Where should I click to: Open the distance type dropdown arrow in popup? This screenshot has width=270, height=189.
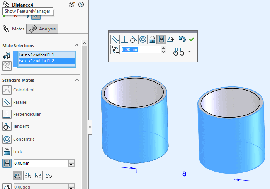(189, 51)
